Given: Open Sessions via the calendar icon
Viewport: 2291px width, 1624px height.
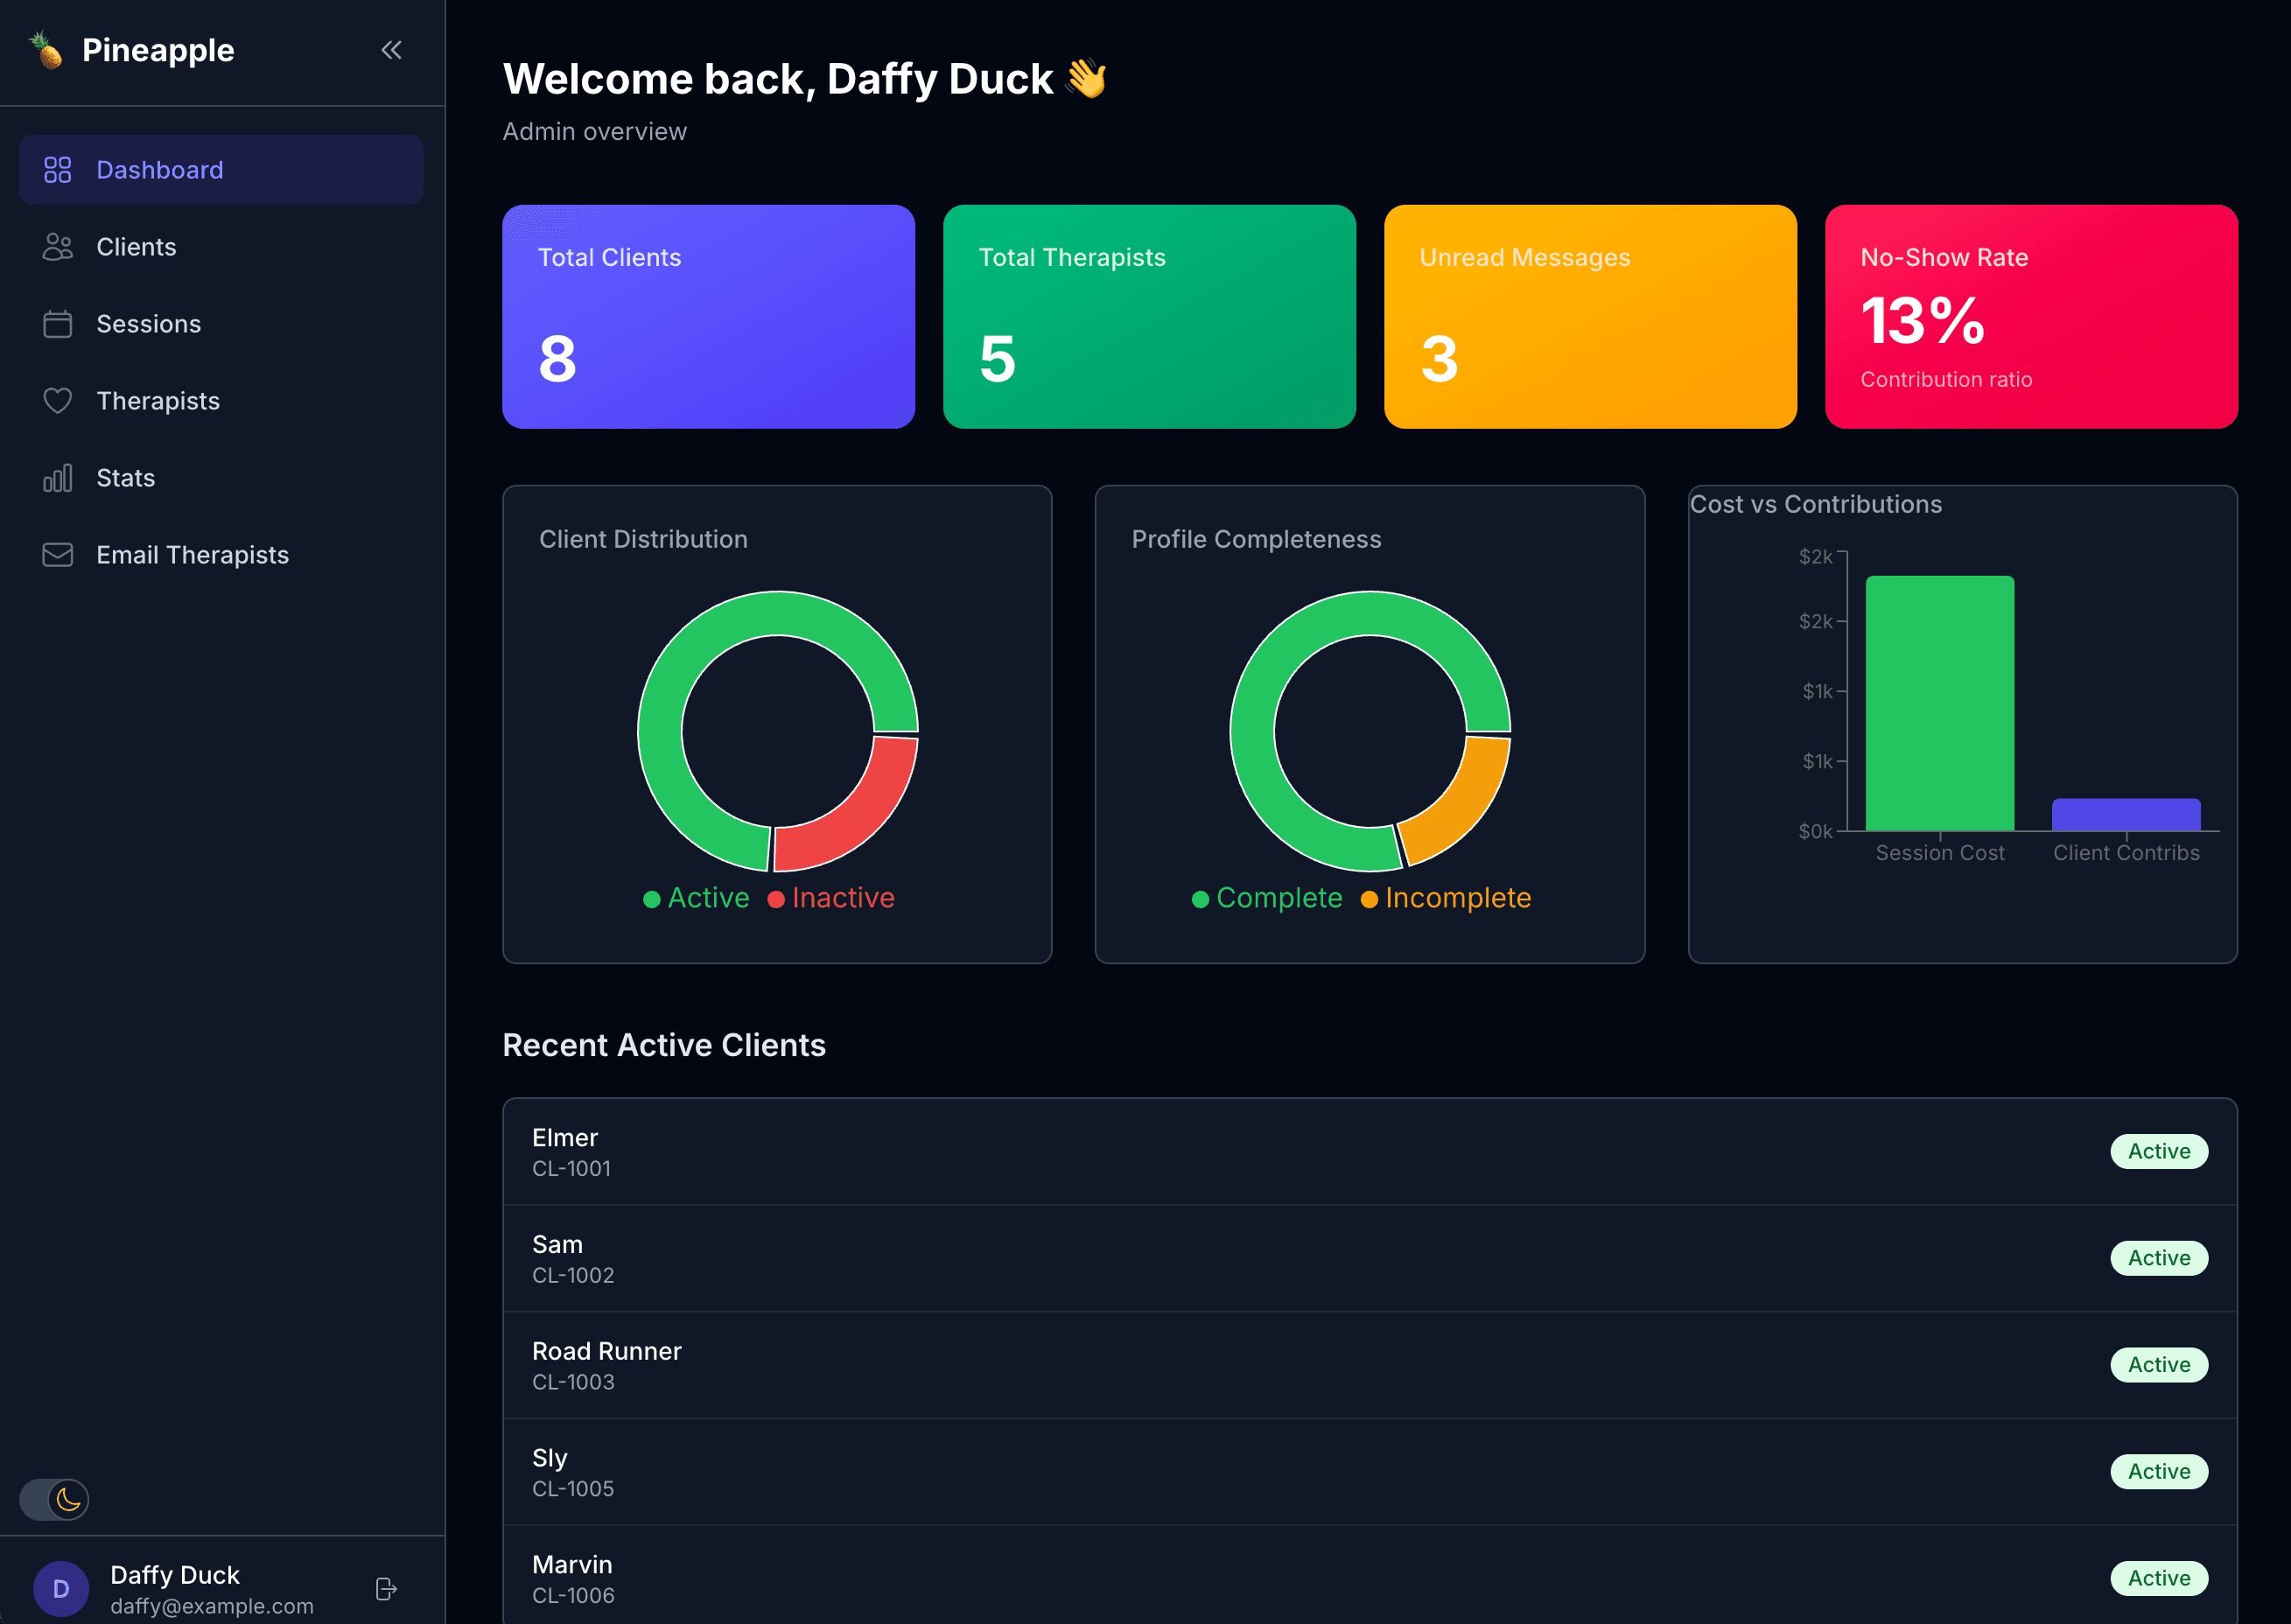Looking at the screenshot, I should point(57,323).
